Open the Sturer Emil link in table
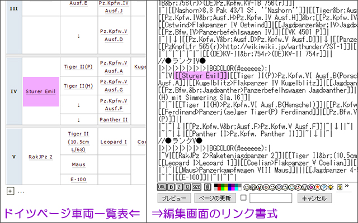This screenshot has width=358, height=223. 40,91
